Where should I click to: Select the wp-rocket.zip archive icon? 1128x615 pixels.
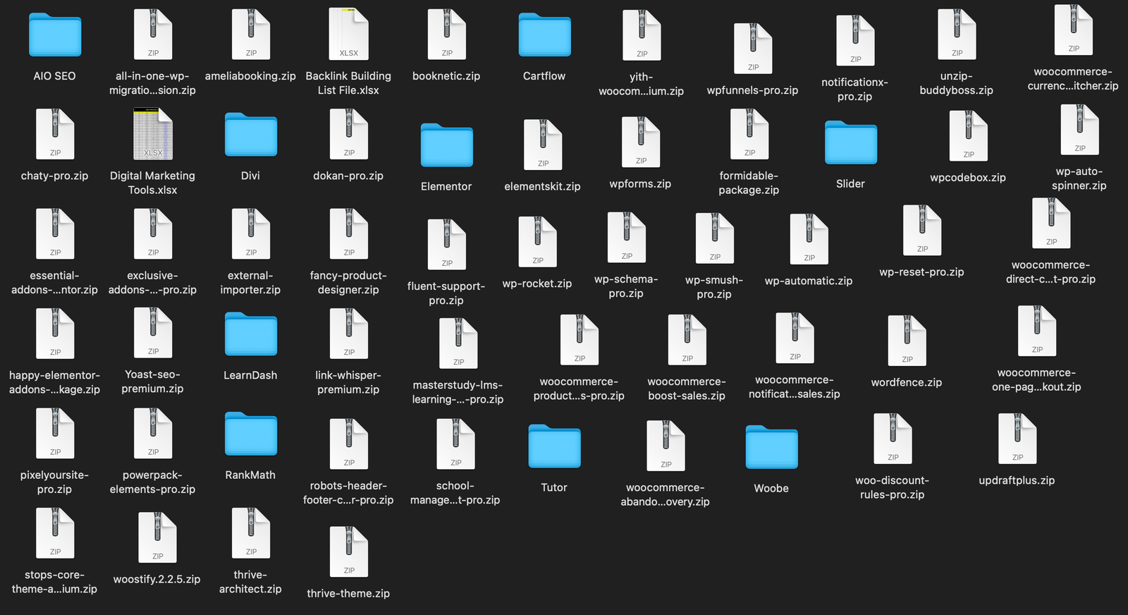(x=537, y=242)
